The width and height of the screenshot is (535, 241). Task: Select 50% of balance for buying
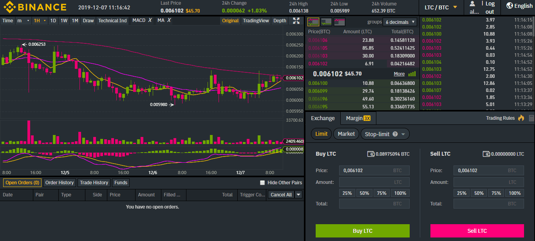click(x=364, y=193)
